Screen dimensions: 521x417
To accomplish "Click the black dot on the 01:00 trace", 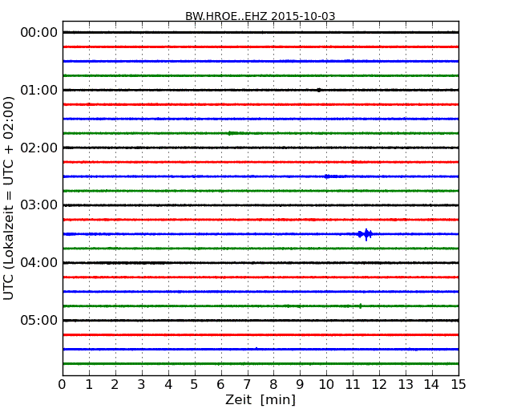I will click(319, 90).
